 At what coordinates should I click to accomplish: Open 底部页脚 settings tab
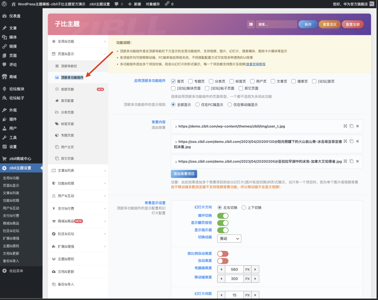tap(67, 89)
